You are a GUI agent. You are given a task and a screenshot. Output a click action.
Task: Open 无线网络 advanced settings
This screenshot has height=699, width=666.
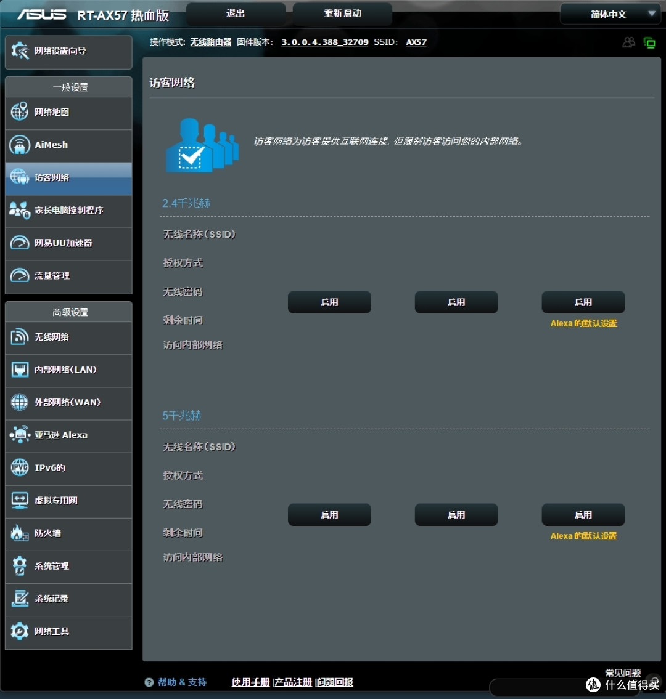pyautogui.click(x=68, y=337)
